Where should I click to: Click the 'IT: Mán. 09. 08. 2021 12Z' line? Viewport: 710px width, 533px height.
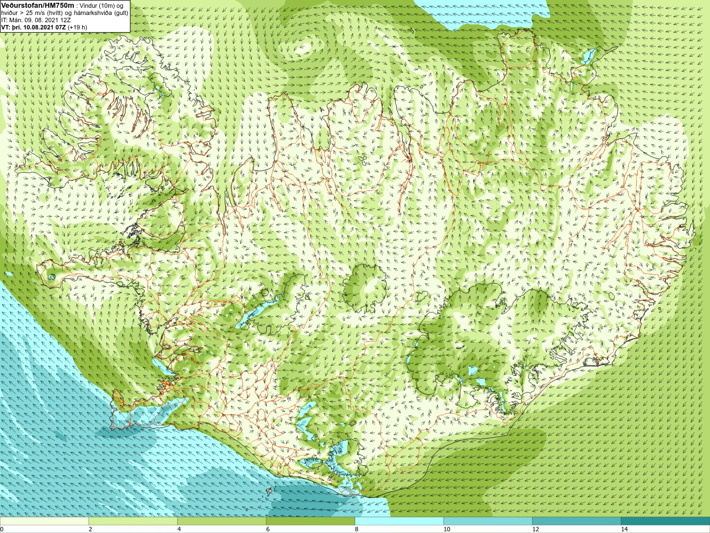click(x=36, y=20)
